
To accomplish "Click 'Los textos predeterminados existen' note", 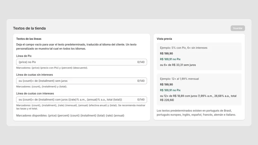I will pyautogui.click(x=196, y=112).
